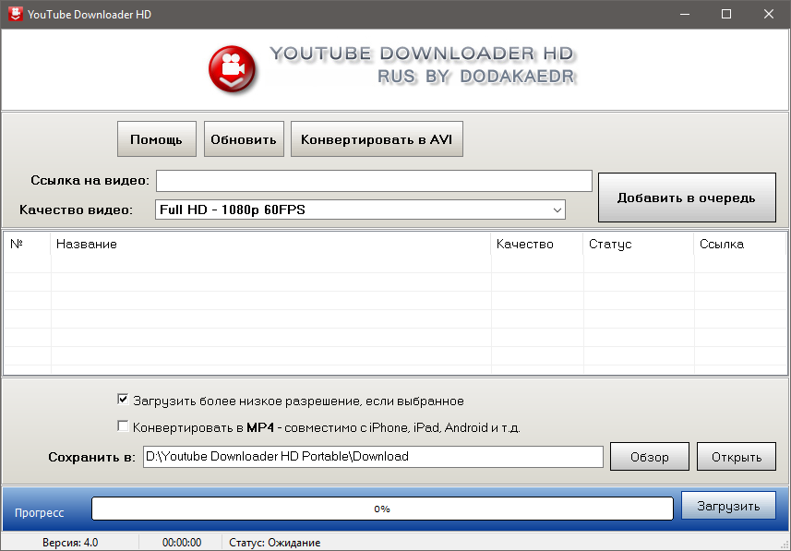Sort queue by Название column header
This screenshot has height=551, width=791.
270,244
